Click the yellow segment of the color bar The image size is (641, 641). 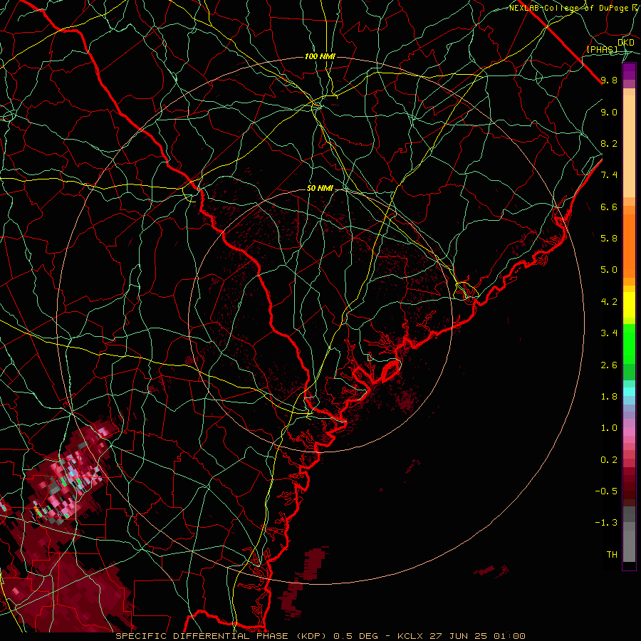[629, 305]
